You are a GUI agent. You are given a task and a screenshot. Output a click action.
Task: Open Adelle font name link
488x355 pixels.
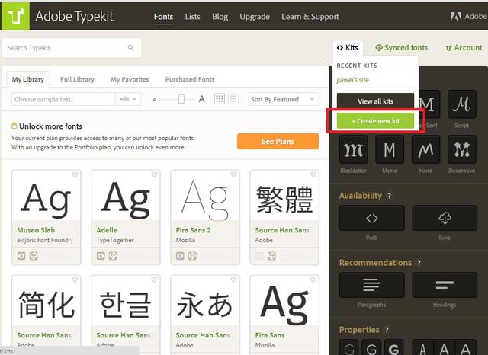click(107, 230)
